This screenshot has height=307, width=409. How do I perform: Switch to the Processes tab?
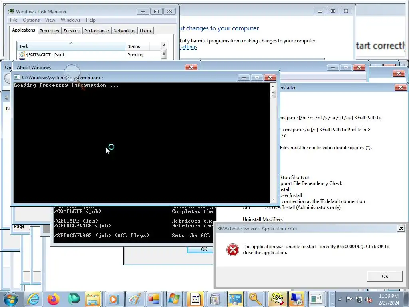coord(49,31)
